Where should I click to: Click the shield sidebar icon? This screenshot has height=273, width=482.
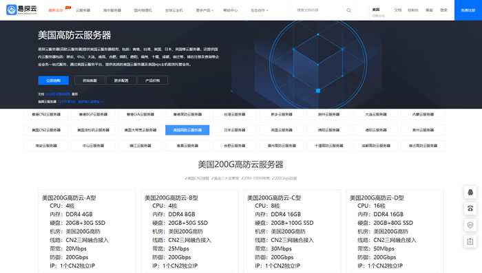pos(470,225)
